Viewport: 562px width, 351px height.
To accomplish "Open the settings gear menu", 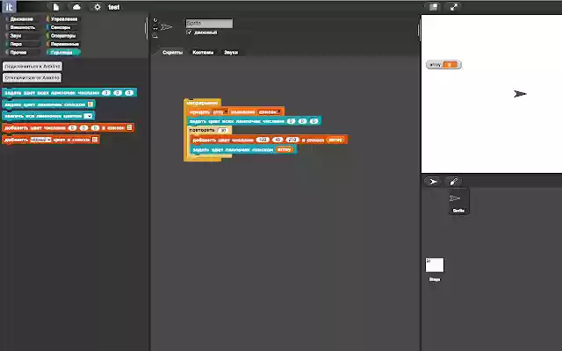I will (x=97, y=6).
